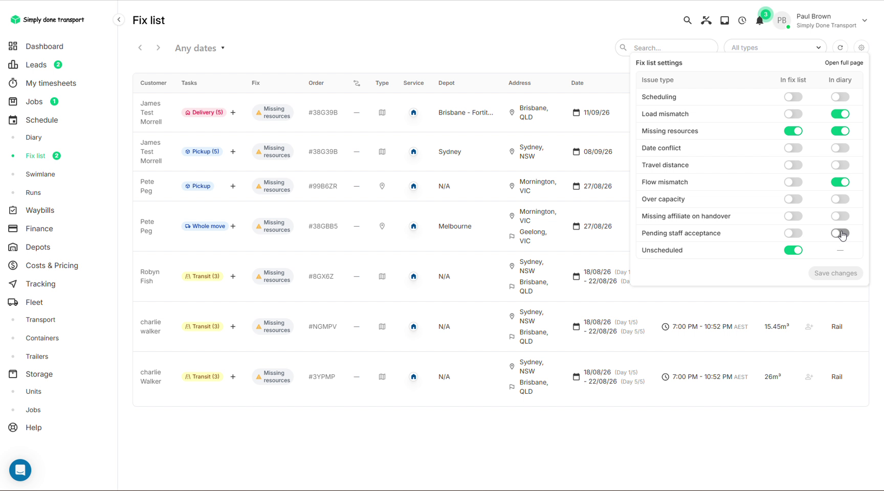Open the clock timer icon in header
This screenshot has width=884, height=491.
coord(742,20)
